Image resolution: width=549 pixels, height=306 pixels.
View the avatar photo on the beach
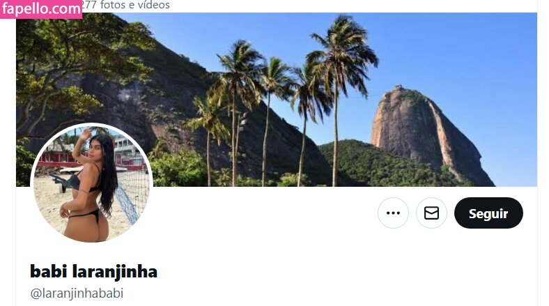pyautogui.click(x=91, y=183)
